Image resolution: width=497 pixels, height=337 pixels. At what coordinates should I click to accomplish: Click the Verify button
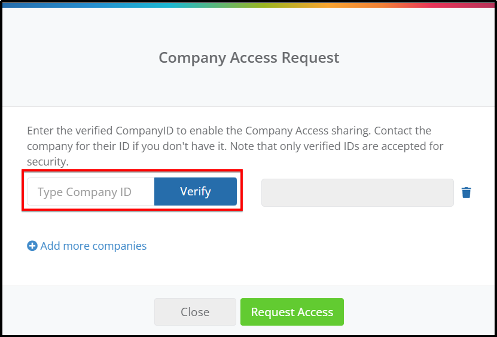click(195, 191)
